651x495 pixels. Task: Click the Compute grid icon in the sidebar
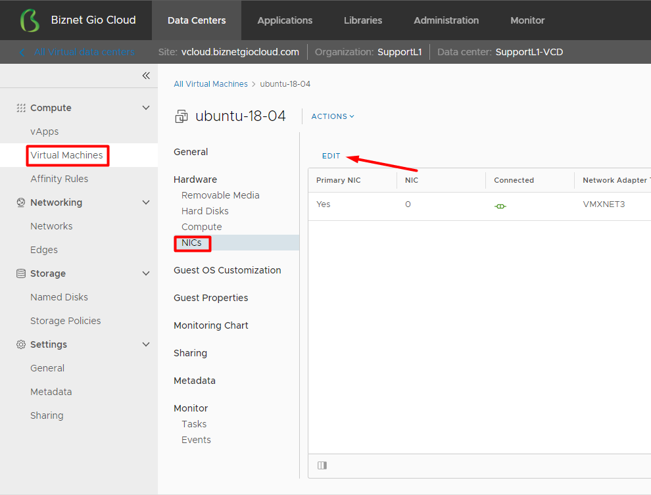(21, 108)
